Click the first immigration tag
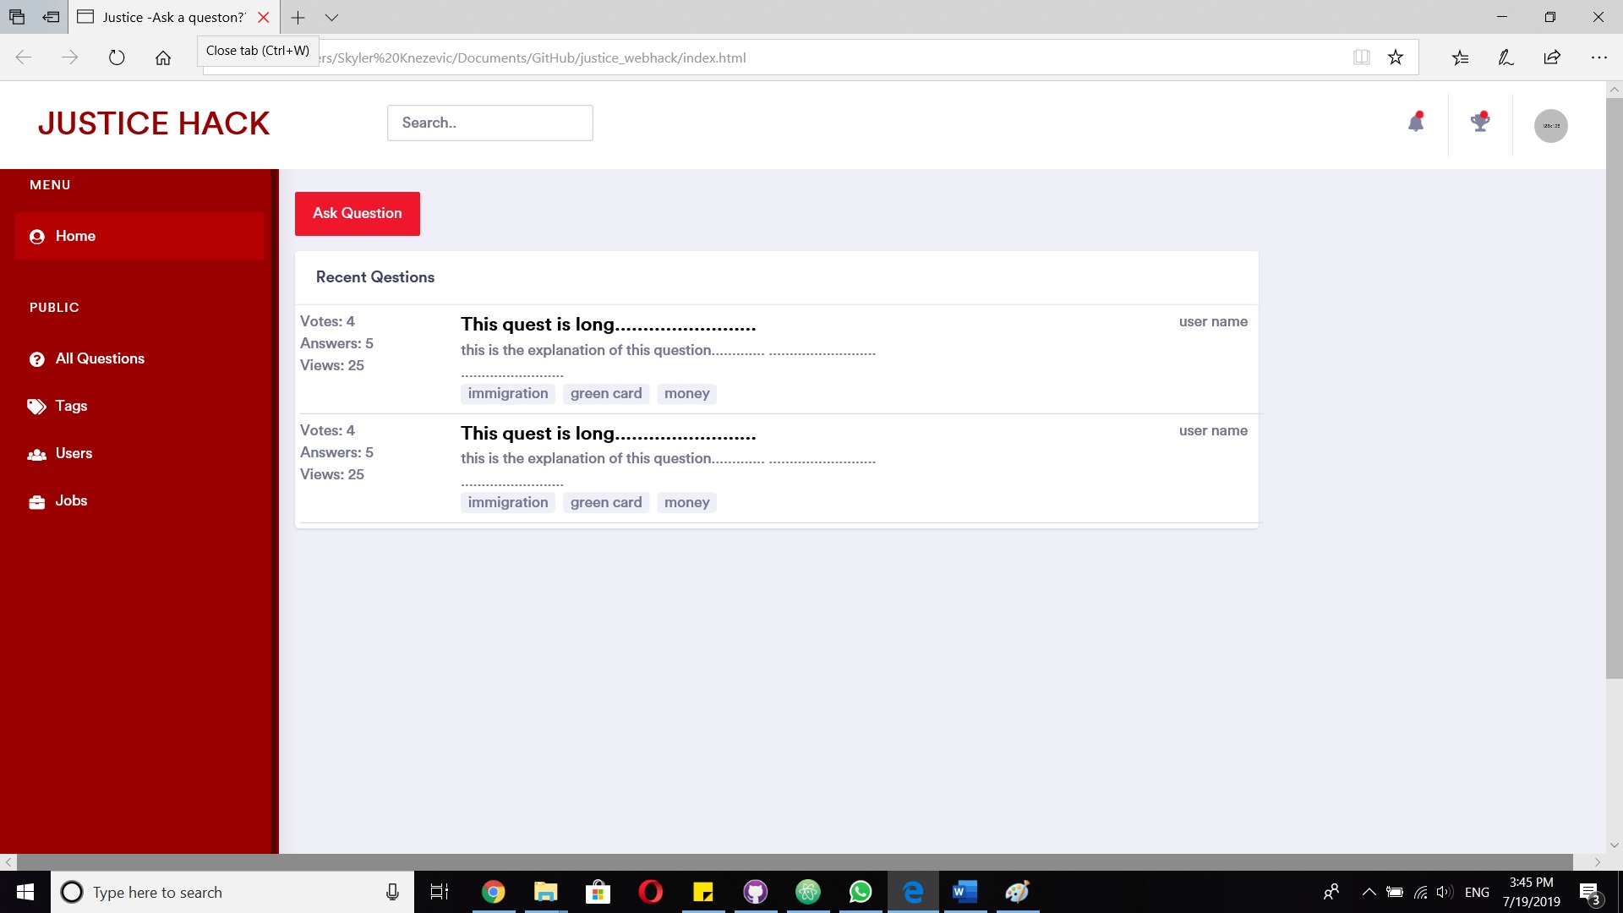This screenshot has height=913, width=1623. [507, 394]
